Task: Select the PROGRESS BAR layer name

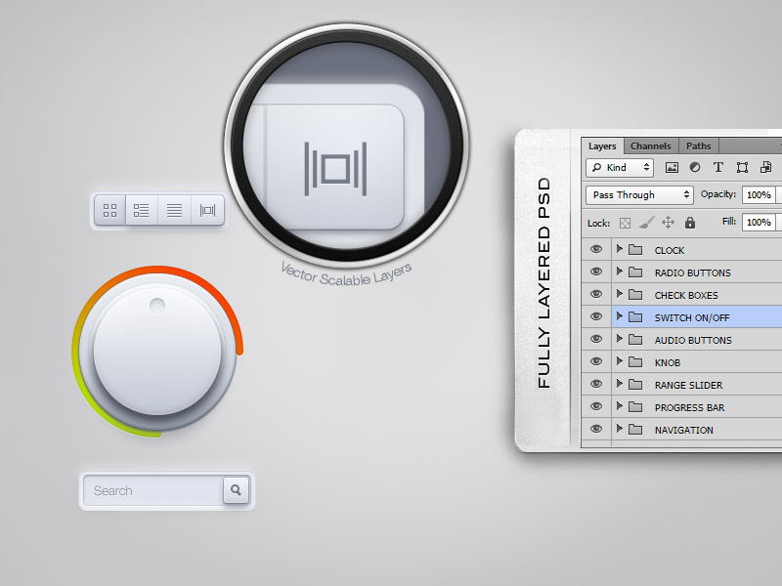Action: tap(689, 407)
